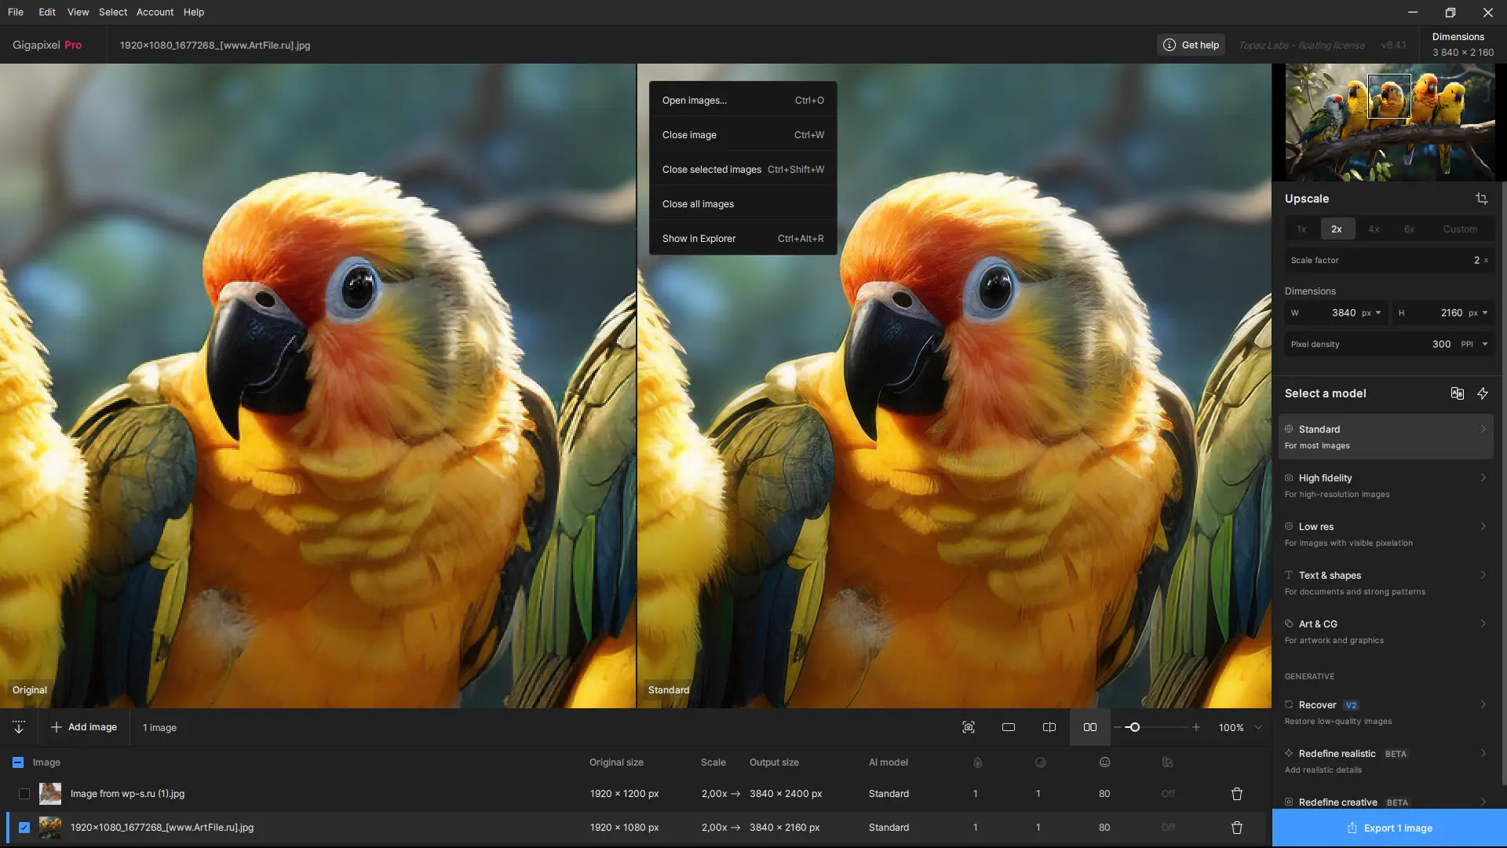The height and width of the screenshot is (848, 1507).
Task: Click the crop icon beside Upscale
Action: [x=1481, y=199]
